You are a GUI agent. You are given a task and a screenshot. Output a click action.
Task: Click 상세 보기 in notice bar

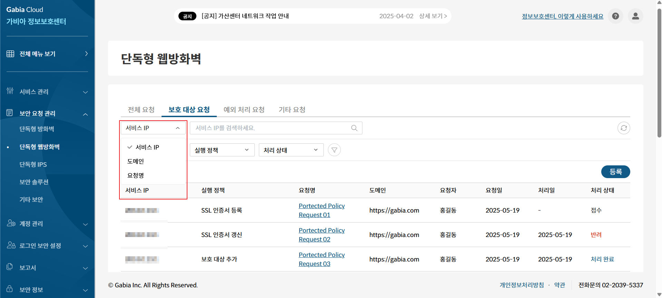tap(433, 16)
